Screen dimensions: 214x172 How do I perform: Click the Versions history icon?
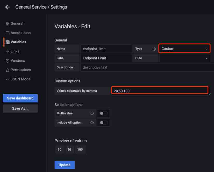point(8,61)
